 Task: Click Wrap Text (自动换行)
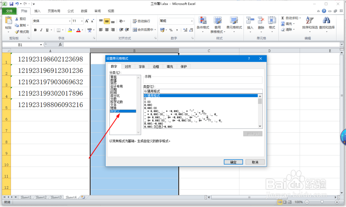pos(142,21)
